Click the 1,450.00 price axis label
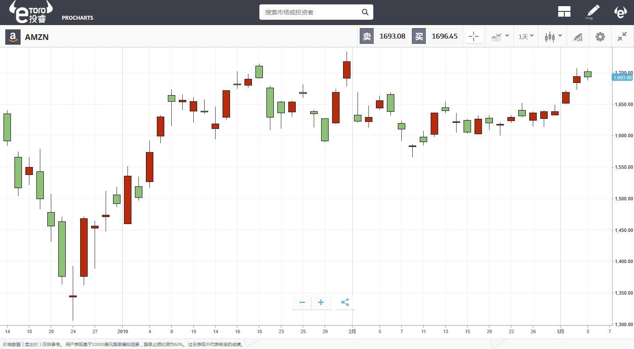 pos(623,230)
